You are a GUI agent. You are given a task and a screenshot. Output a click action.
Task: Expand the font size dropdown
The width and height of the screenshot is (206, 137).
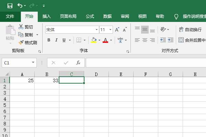[111, 30]
